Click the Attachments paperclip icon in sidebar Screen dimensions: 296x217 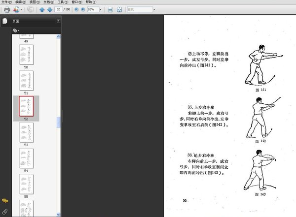[x=5, y=212]
